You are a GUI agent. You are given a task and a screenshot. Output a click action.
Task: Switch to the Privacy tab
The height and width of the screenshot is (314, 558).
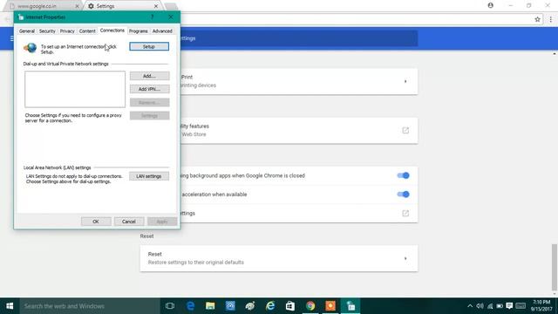click(x=67, y=31)
